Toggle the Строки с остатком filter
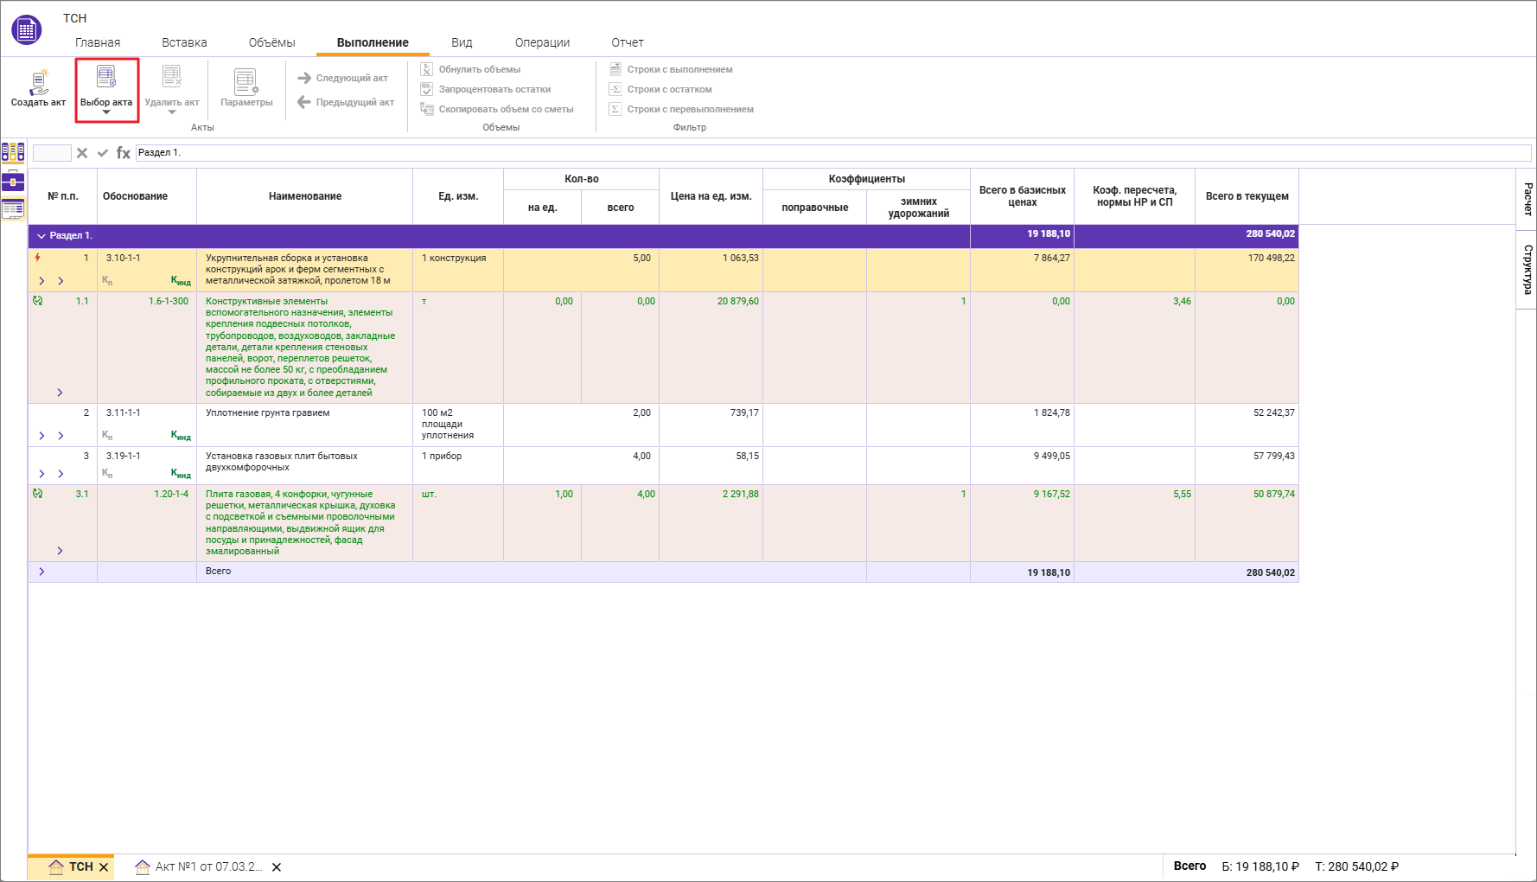 point(660,89)
